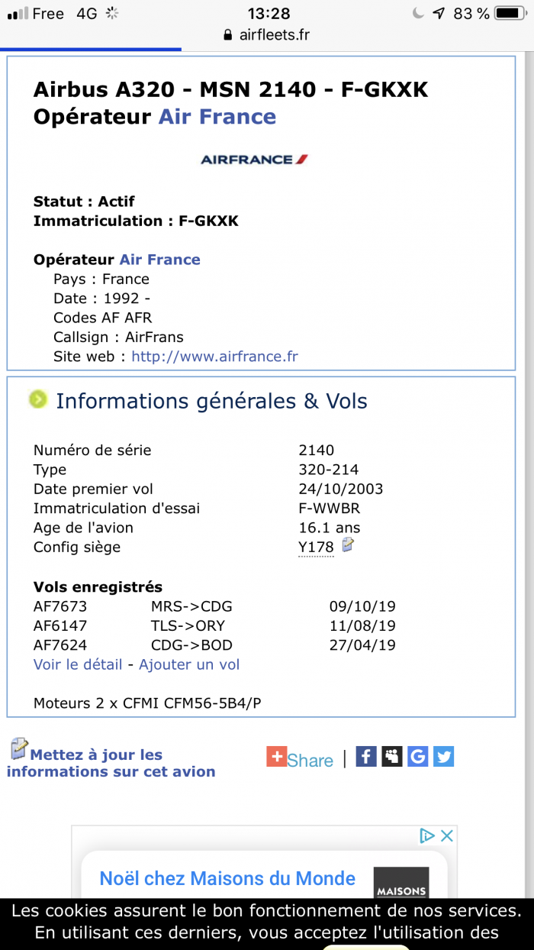Open the Air France link in the title
Screen dimensions: 534x950
217,117
